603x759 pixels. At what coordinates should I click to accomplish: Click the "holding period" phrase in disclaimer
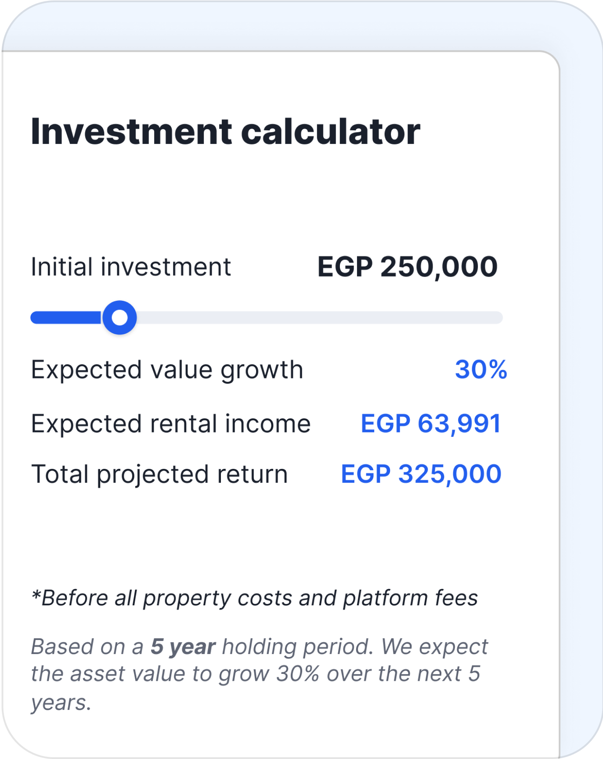point(297,647)
